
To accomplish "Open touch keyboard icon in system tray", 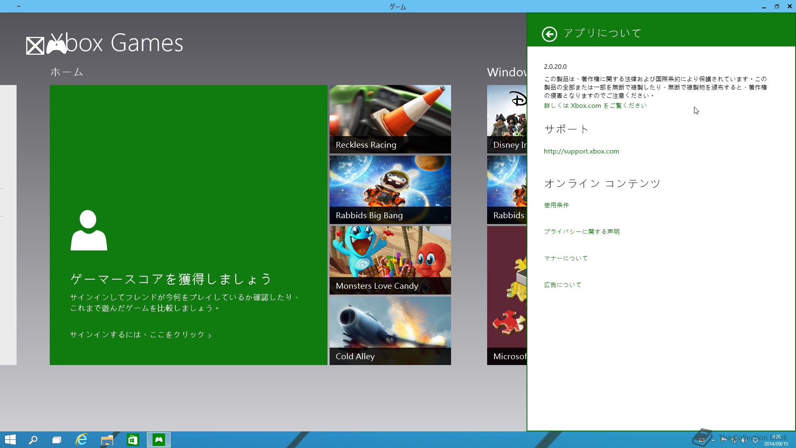I will (x=702, y=440).
